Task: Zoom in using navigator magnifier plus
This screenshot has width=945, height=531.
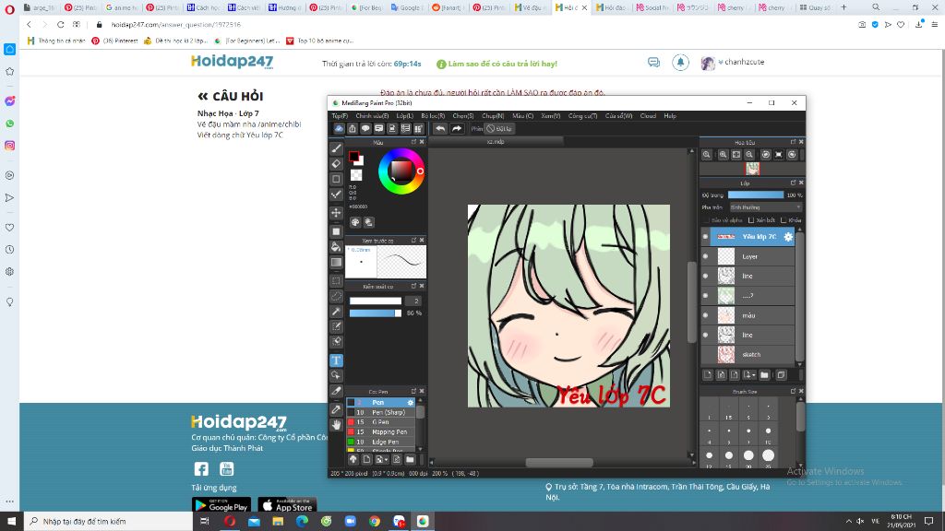Action: (723, 155)
